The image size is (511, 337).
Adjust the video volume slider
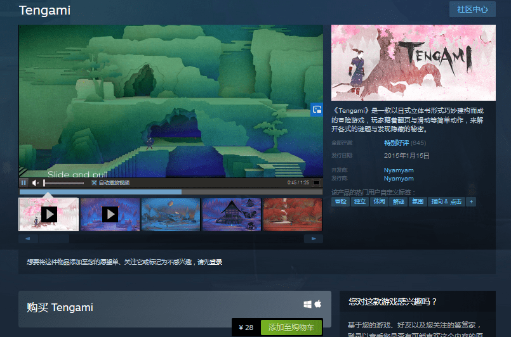coord(63,183)
